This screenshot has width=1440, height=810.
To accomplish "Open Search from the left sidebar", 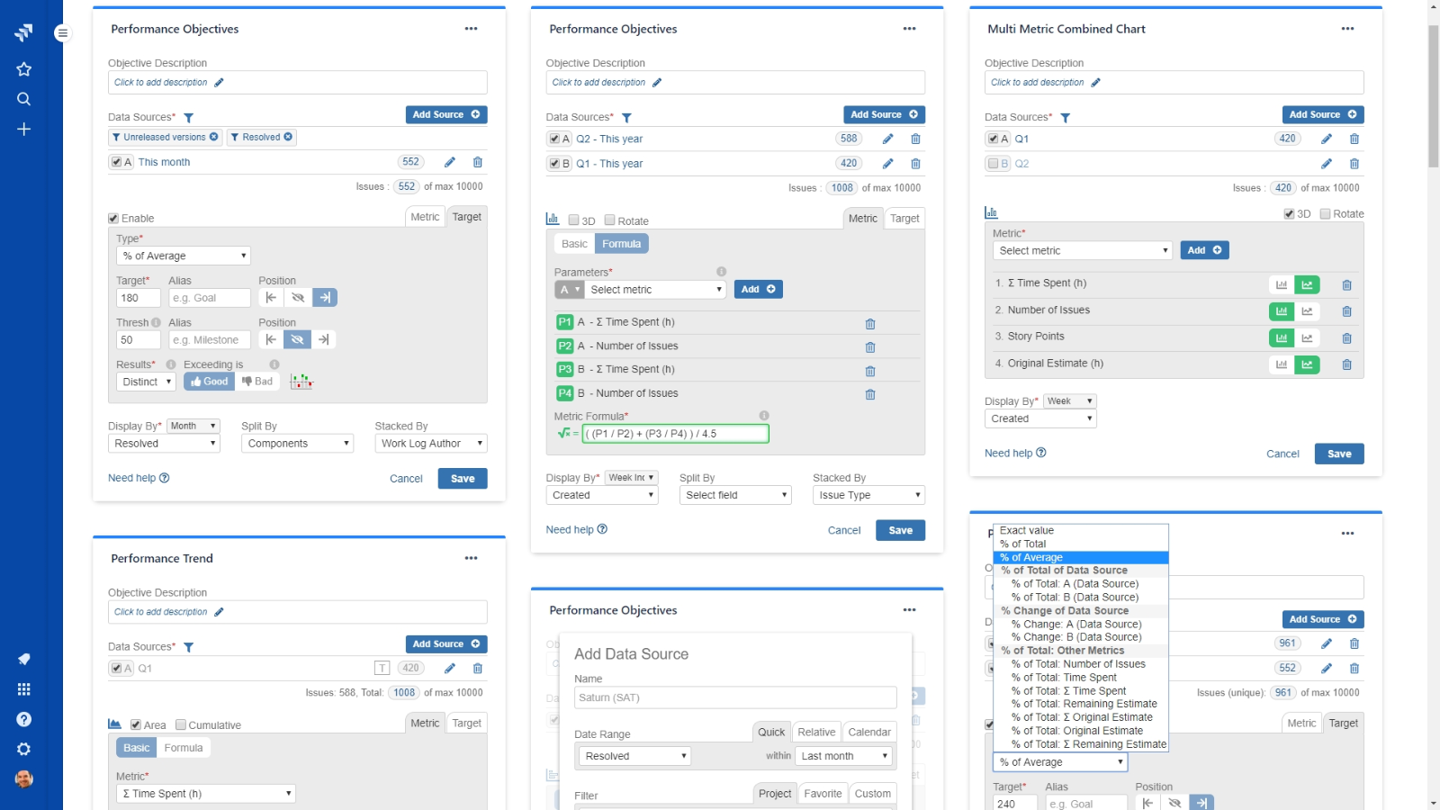I will click(x=24, y=99).
